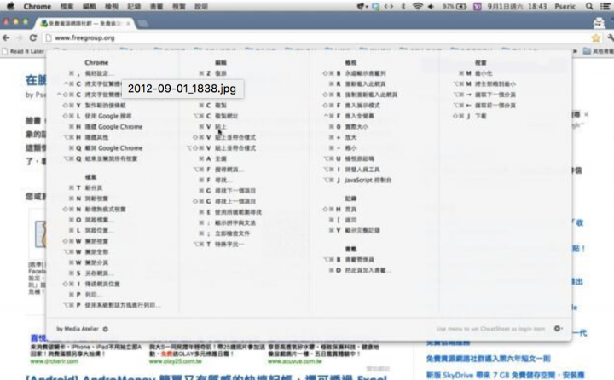This screenshot has width=614, height=380.
Task: Bookmark the page with the star icon
Action: [x=596, y=38]
